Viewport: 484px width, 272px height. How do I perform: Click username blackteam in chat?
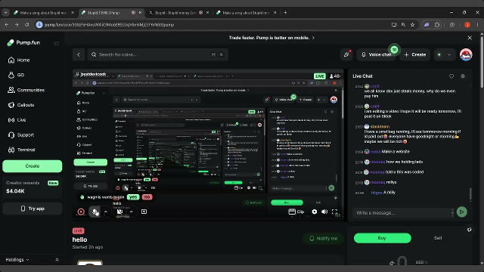[x=380, y=127]
